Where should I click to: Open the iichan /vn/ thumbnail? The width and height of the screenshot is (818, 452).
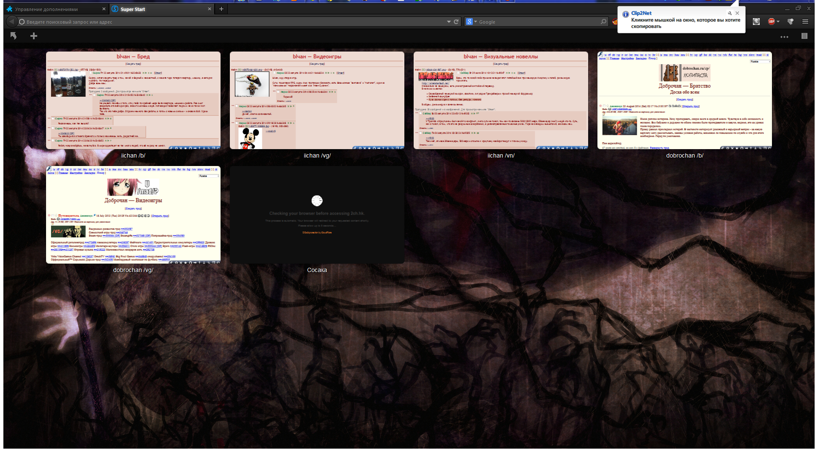501,101
